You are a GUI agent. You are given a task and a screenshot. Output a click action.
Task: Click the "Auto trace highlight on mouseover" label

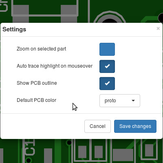(x=55, y=66)
